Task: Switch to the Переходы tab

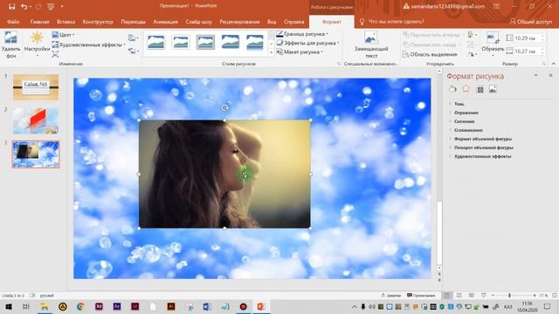Action: (x=133, y=22)
